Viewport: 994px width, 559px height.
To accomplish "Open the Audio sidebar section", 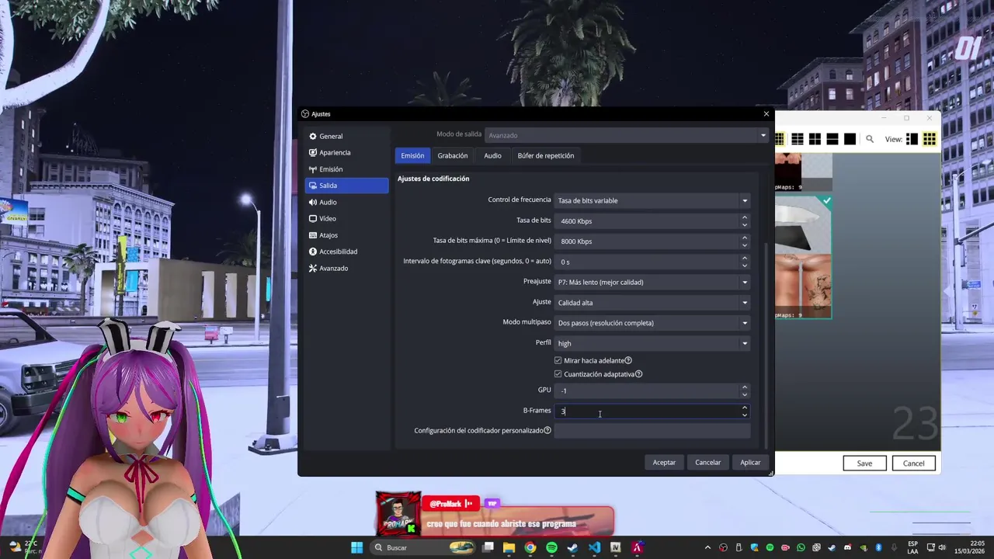I will tap(346, 202).
